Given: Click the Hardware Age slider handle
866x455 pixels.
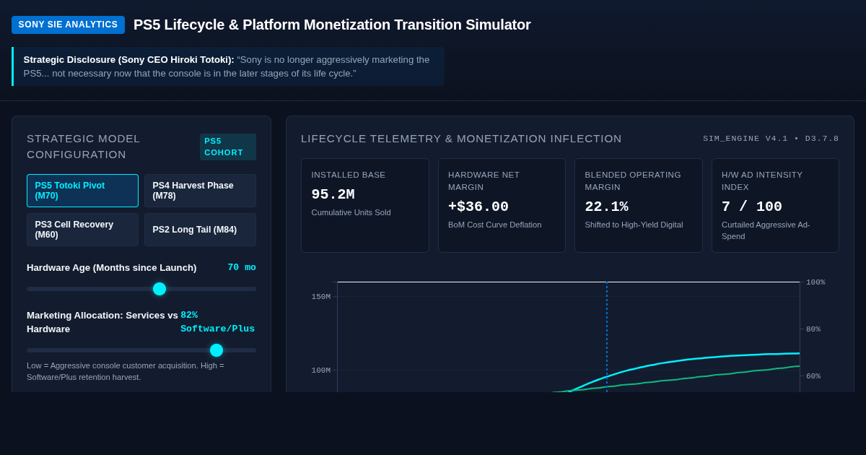Looking at the screenshot, I should pyautogui.click(x=159, y=289).
